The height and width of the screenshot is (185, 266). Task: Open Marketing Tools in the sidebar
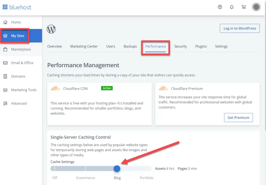click(x=21, y=90)
